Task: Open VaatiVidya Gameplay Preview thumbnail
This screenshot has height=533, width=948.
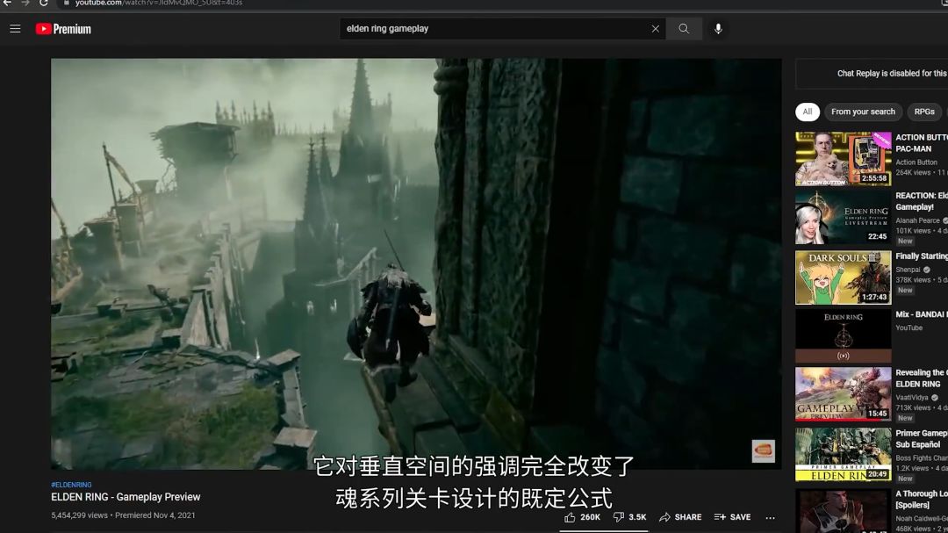Action: click(843, 394)
